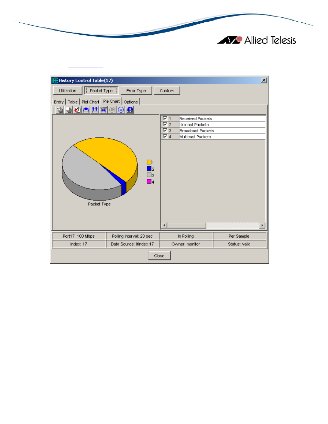Click the select-all checked pages toolbar icon

60,110
